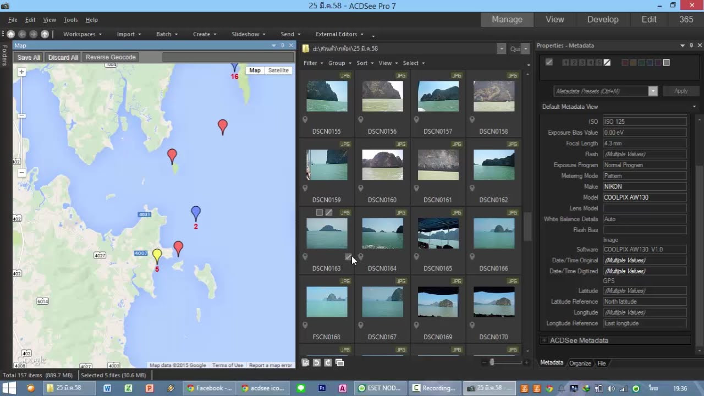Screen dimensions: 704x396
Task: Open Report a map error link
Action: [271, 365]
